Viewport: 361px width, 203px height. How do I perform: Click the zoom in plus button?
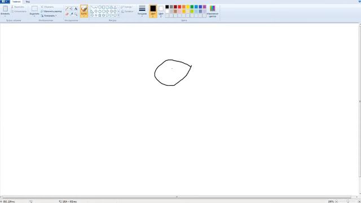tap(359, 201)
